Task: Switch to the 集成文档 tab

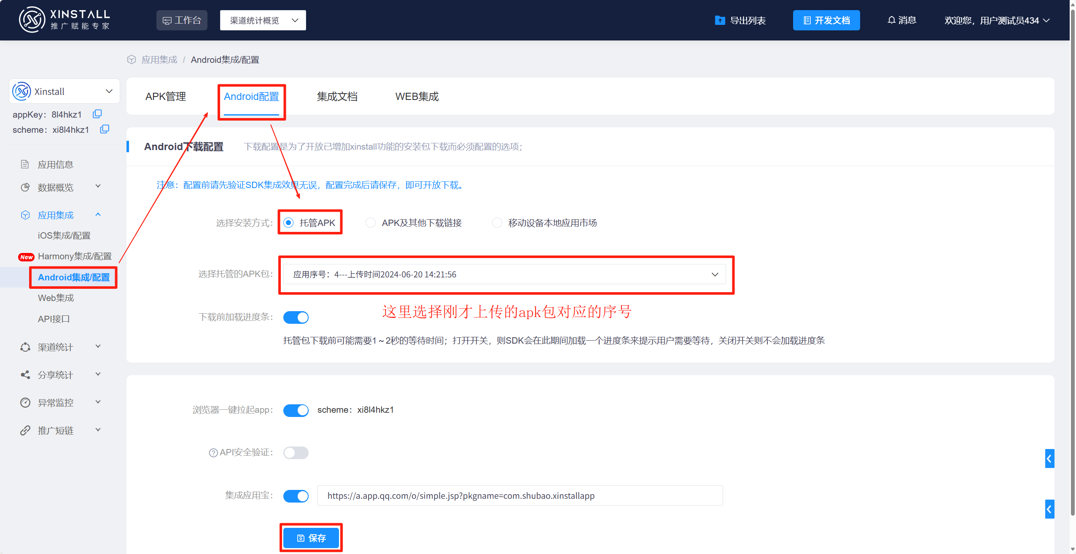Action: coord(337,97)
